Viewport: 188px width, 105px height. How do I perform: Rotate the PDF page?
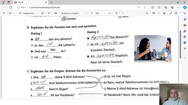point(116,13)
